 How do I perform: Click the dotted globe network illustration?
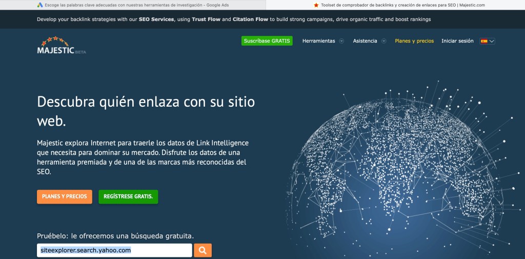coord(405,169)
